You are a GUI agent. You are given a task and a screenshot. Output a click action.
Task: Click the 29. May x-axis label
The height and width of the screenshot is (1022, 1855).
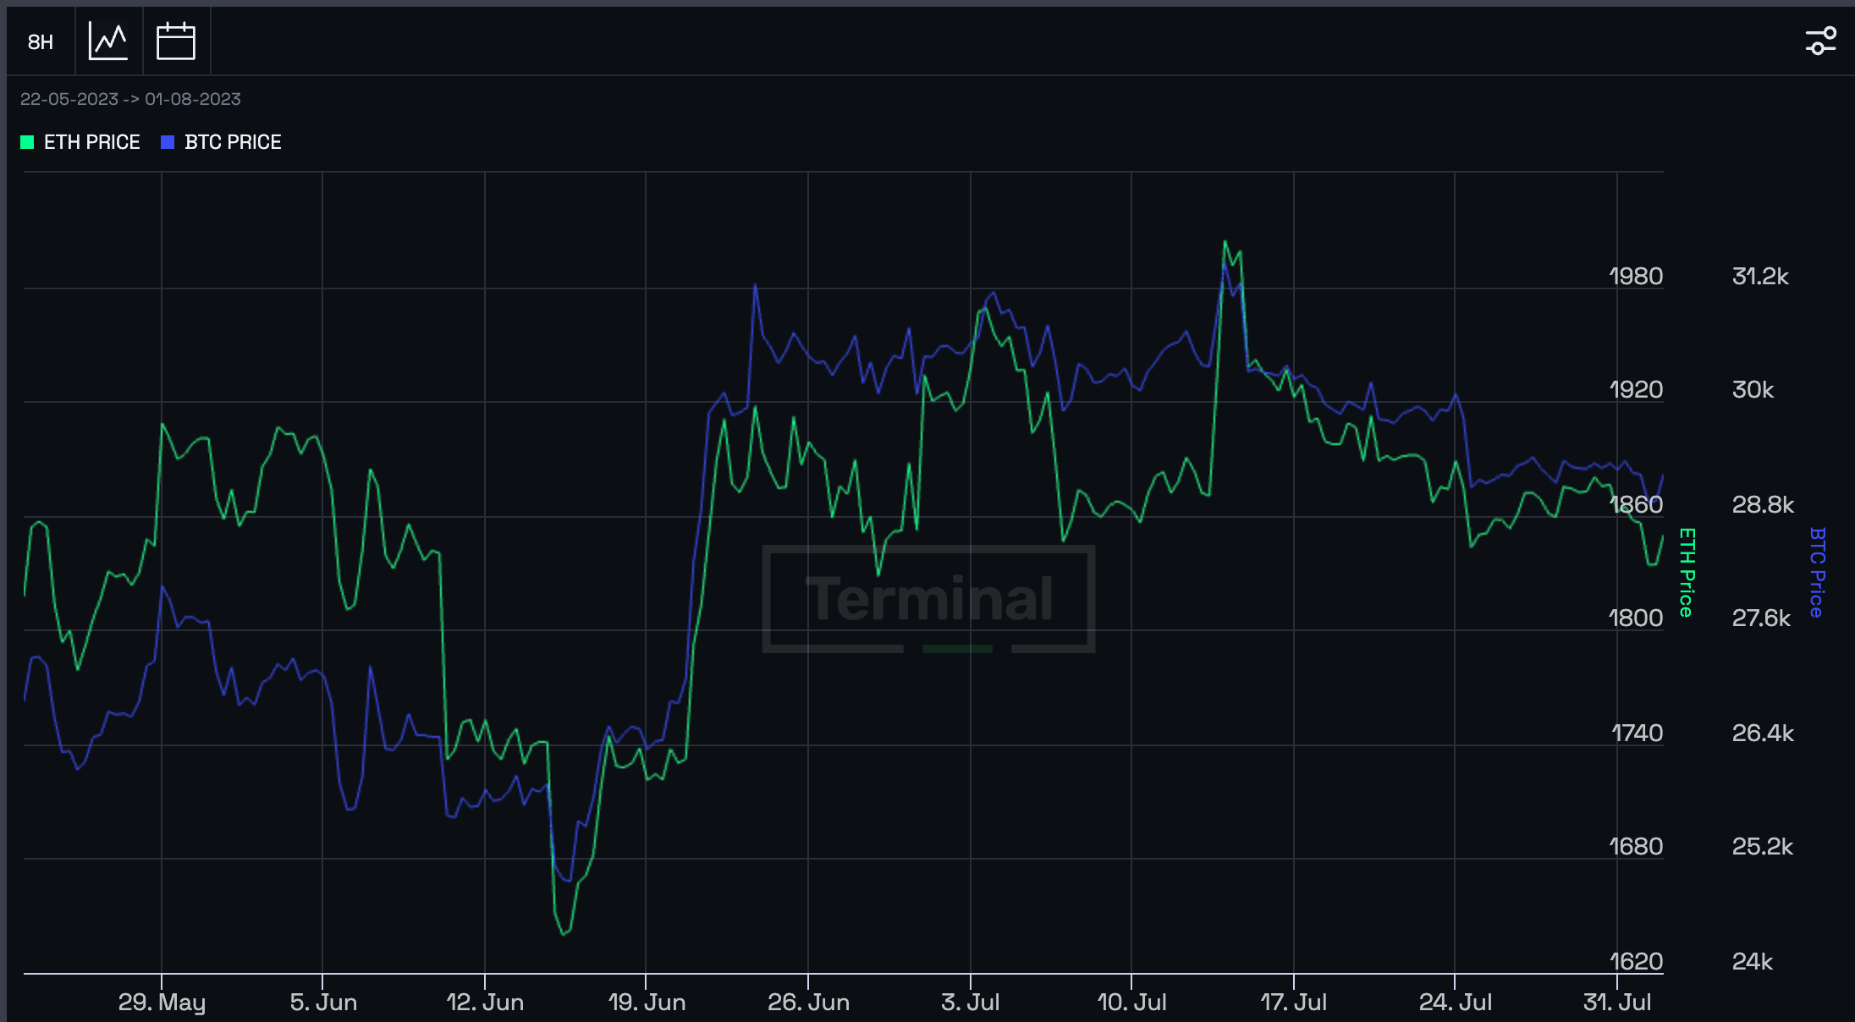[162, 1003]
